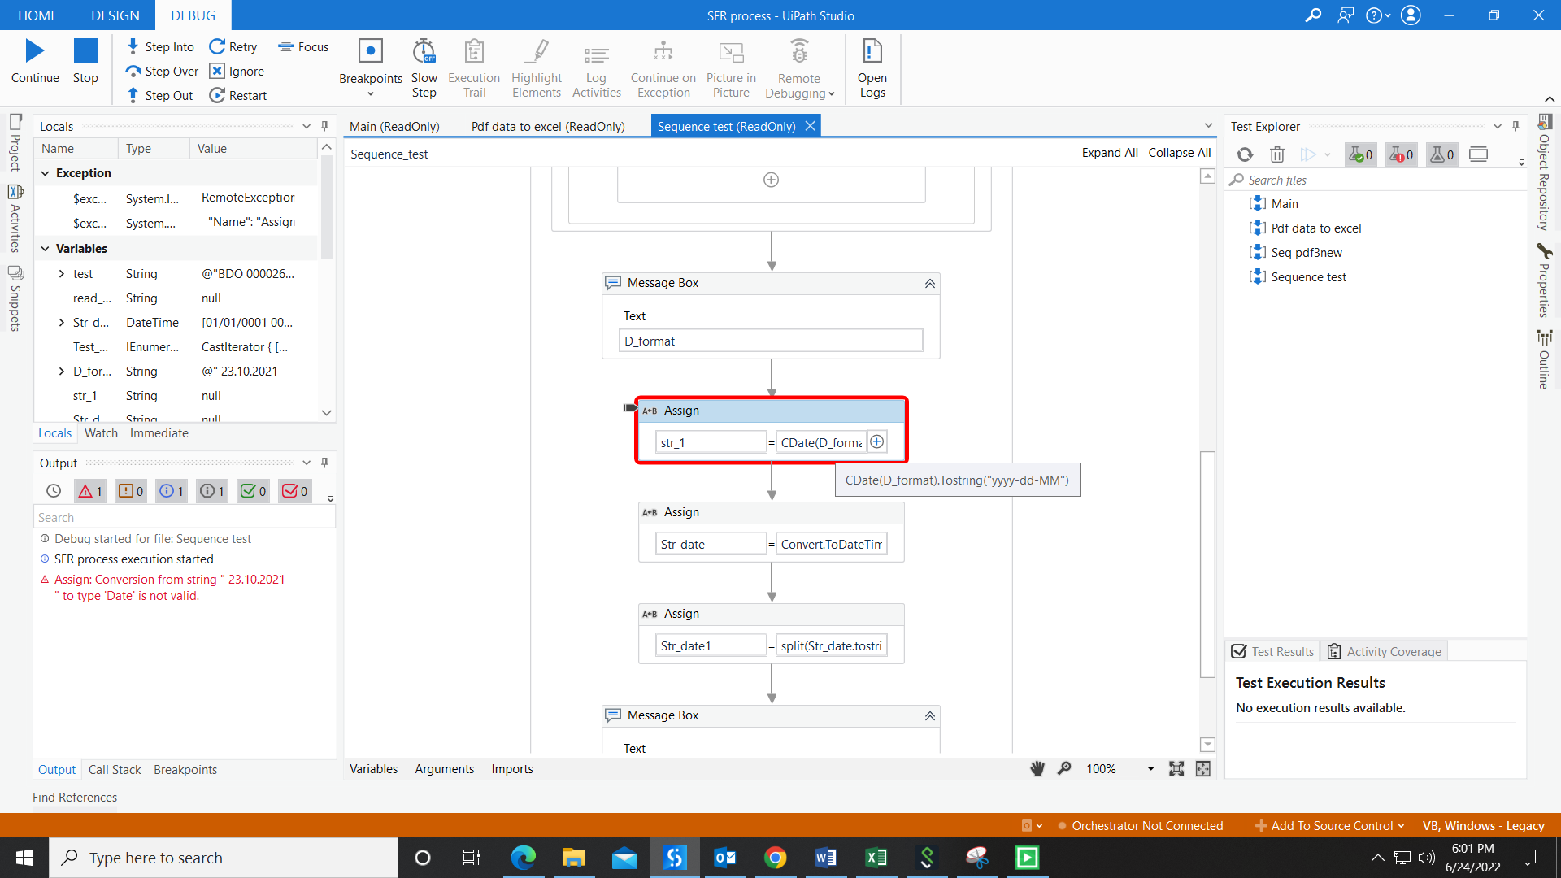Open the Pdf data to excel tab

coord(548,126)
